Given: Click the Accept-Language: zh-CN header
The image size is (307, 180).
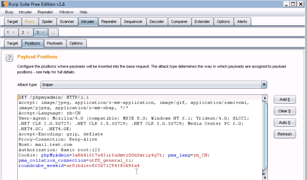Looking at the screenshot, I should coord(50,113).
